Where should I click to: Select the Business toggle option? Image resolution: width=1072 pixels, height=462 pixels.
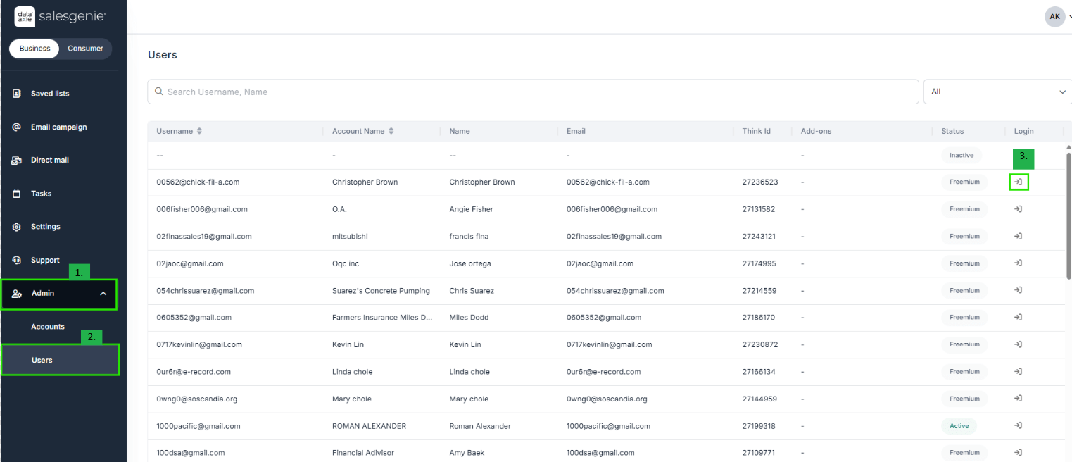pyautogui.click(x=34, y=49)
